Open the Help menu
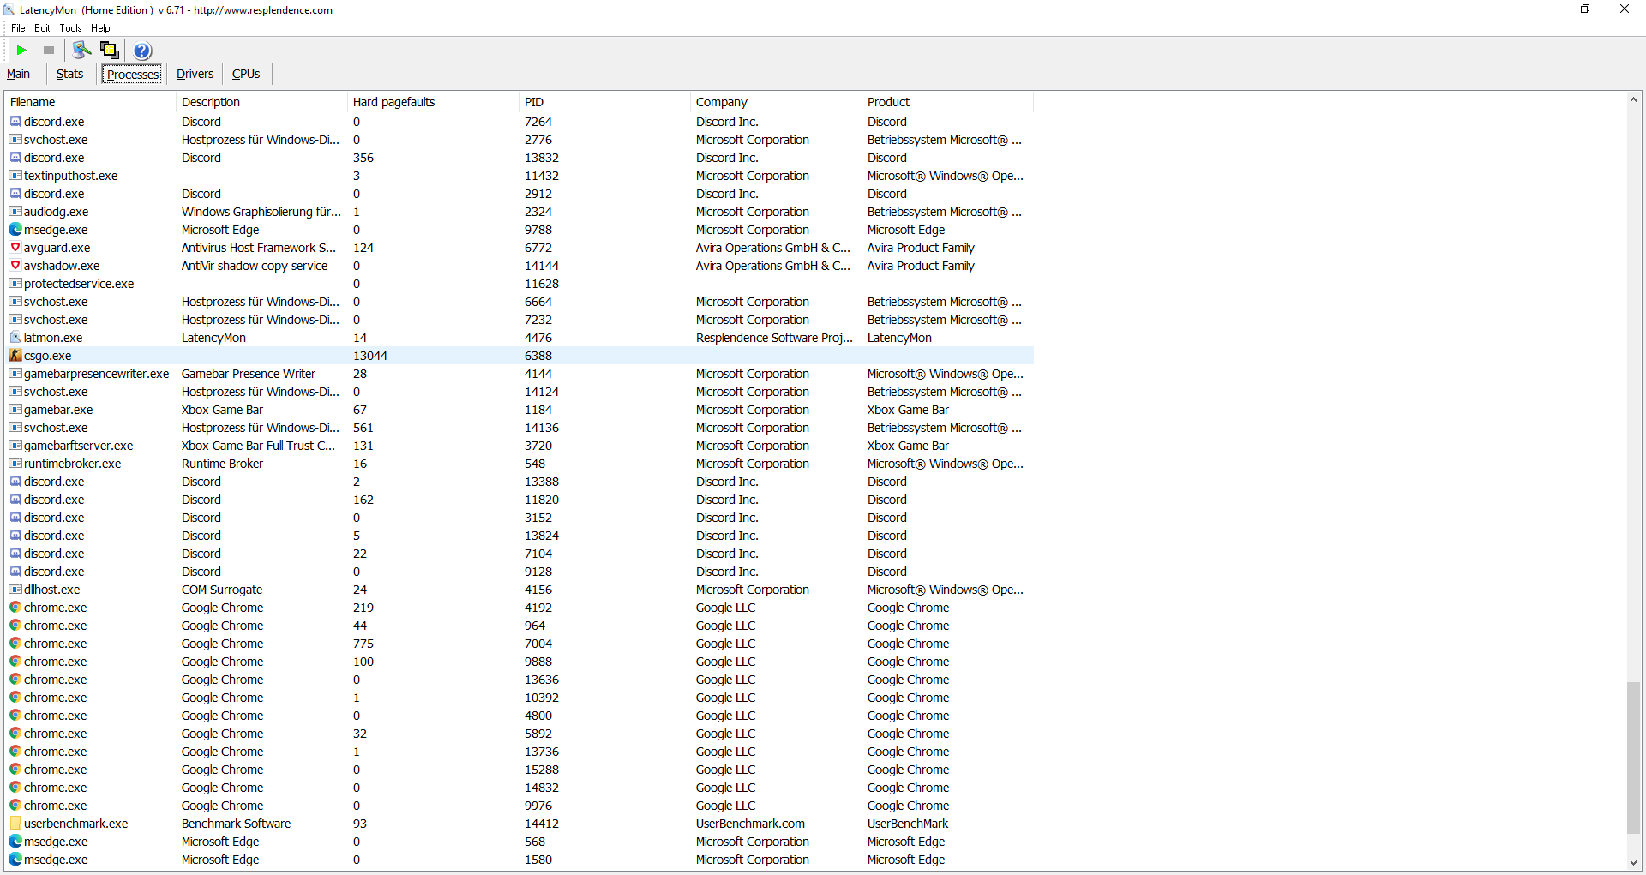The width and height of the screenshot is (1646, 875). click(x=100, y=28)
